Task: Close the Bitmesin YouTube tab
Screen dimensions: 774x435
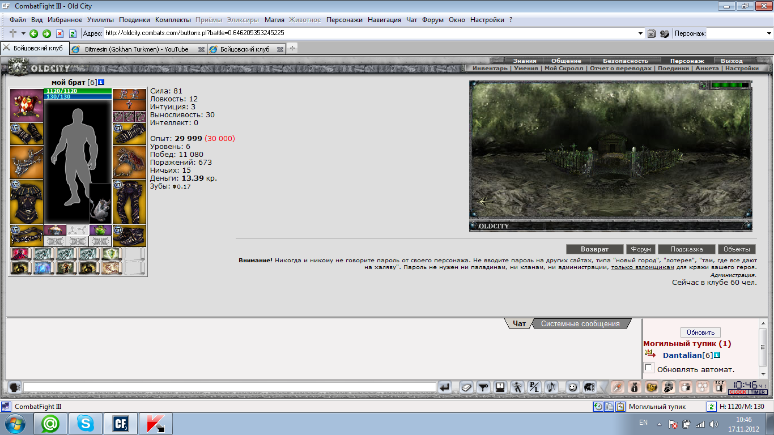Action: point(201,49)
